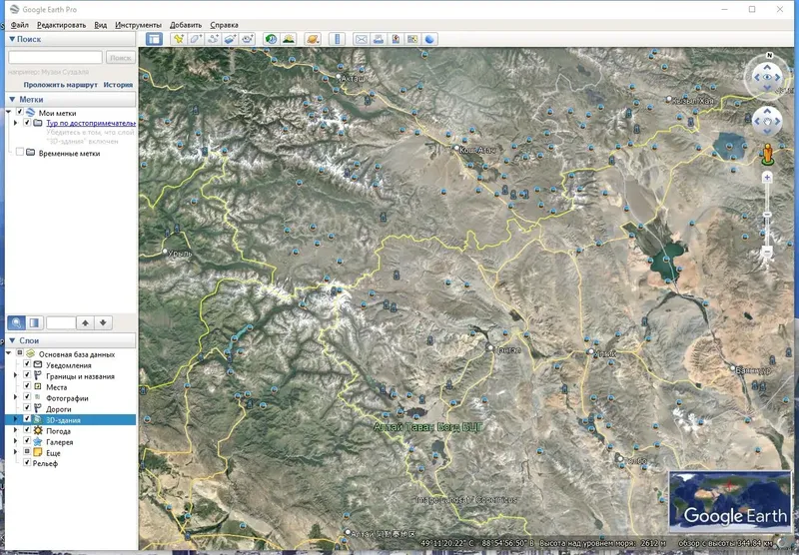Toggle the Погода layer checkbox
Viewport: 799px width, 555px height.
coord(28,430)
